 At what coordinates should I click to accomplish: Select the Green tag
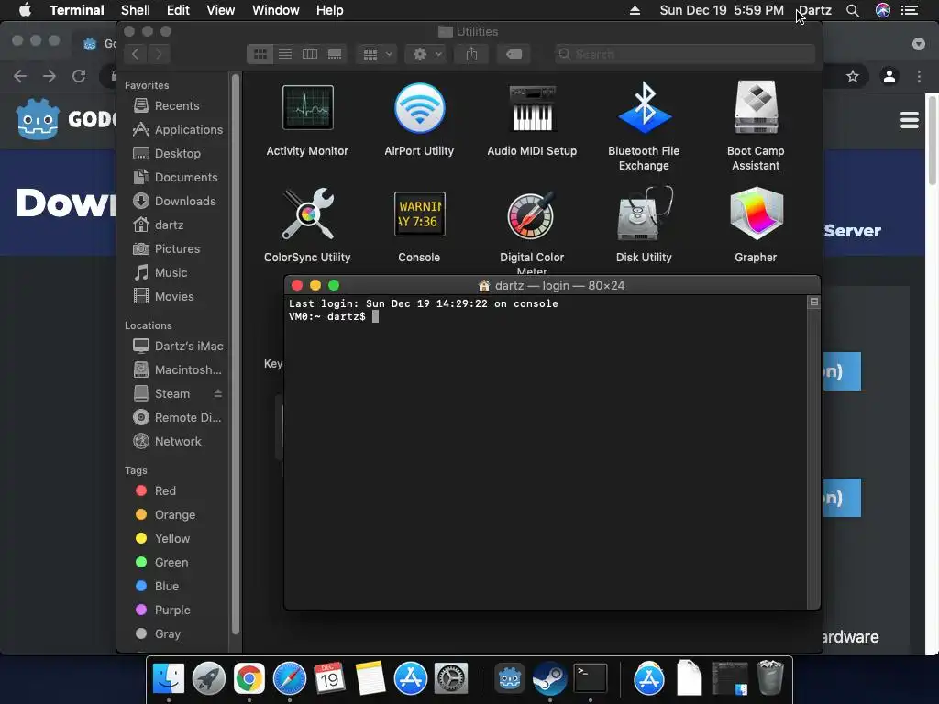(173, 562)
